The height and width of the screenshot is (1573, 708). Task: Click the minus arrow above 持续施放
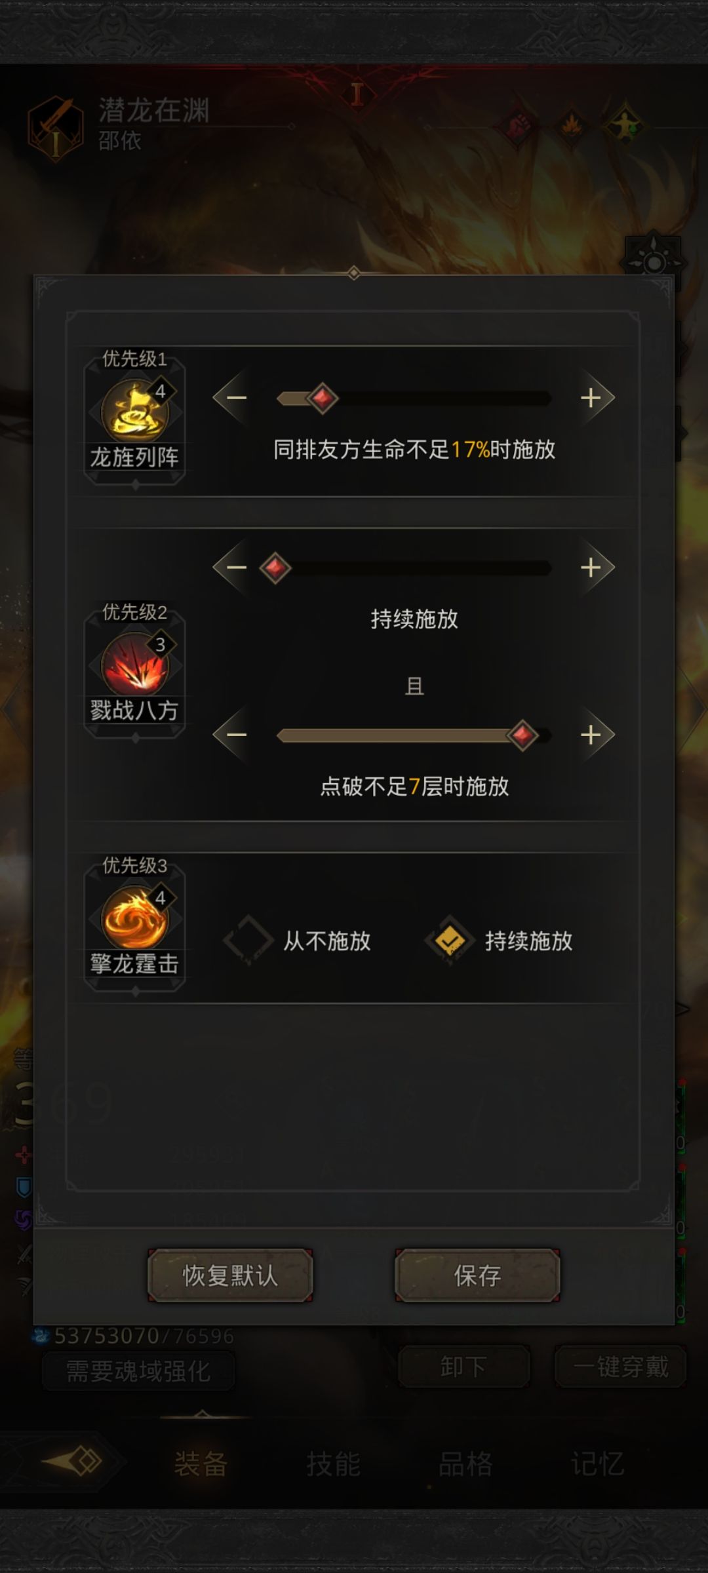tap(234, 568)
